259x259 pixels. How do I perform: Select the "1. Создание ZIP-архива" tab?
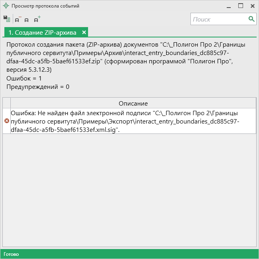point(42,32)
